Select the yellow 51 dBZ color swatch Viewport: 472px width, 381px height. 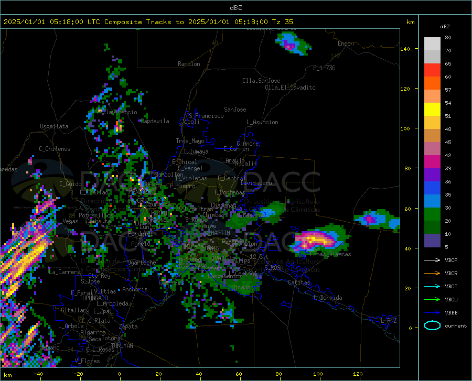(x=432, y=110)
